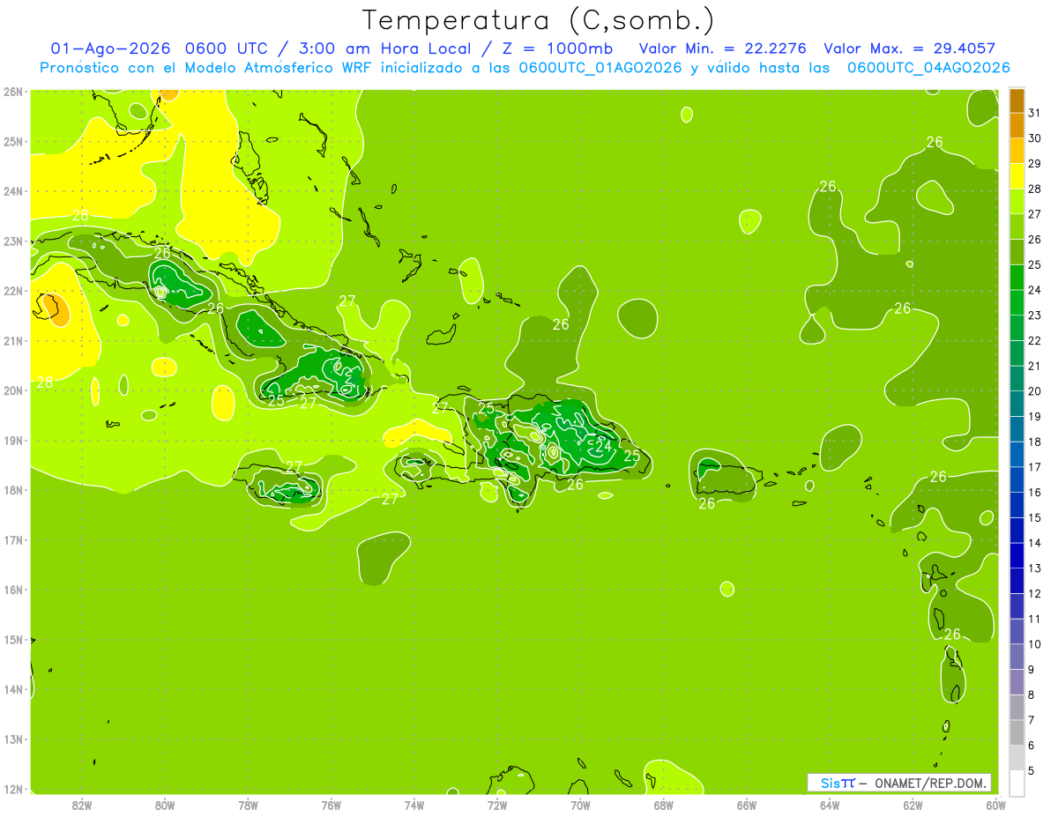Viewport: 1058px width, 817px height.
Task: Pick the purple legend swatch between 9 and 10
Action: pos(1017,657)
